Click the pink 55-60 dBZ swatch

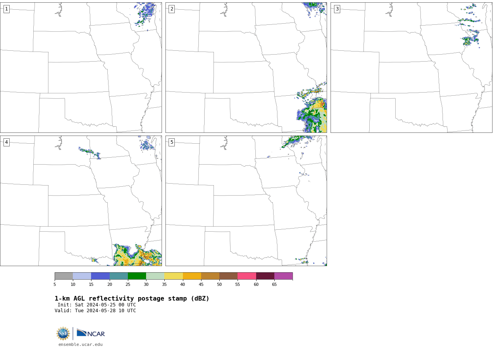click(247, 276)
